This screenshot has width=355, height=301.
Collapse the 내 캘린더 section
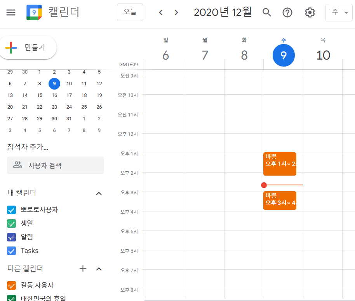(99, 194)
